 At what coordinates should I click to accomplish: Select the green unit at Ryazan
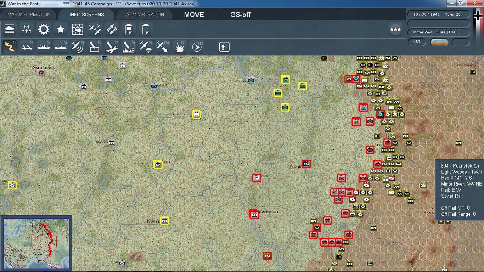(251, 80)
